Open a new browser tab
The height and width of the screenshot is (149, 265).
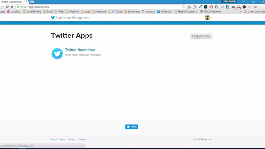click(x=32, y=2)
